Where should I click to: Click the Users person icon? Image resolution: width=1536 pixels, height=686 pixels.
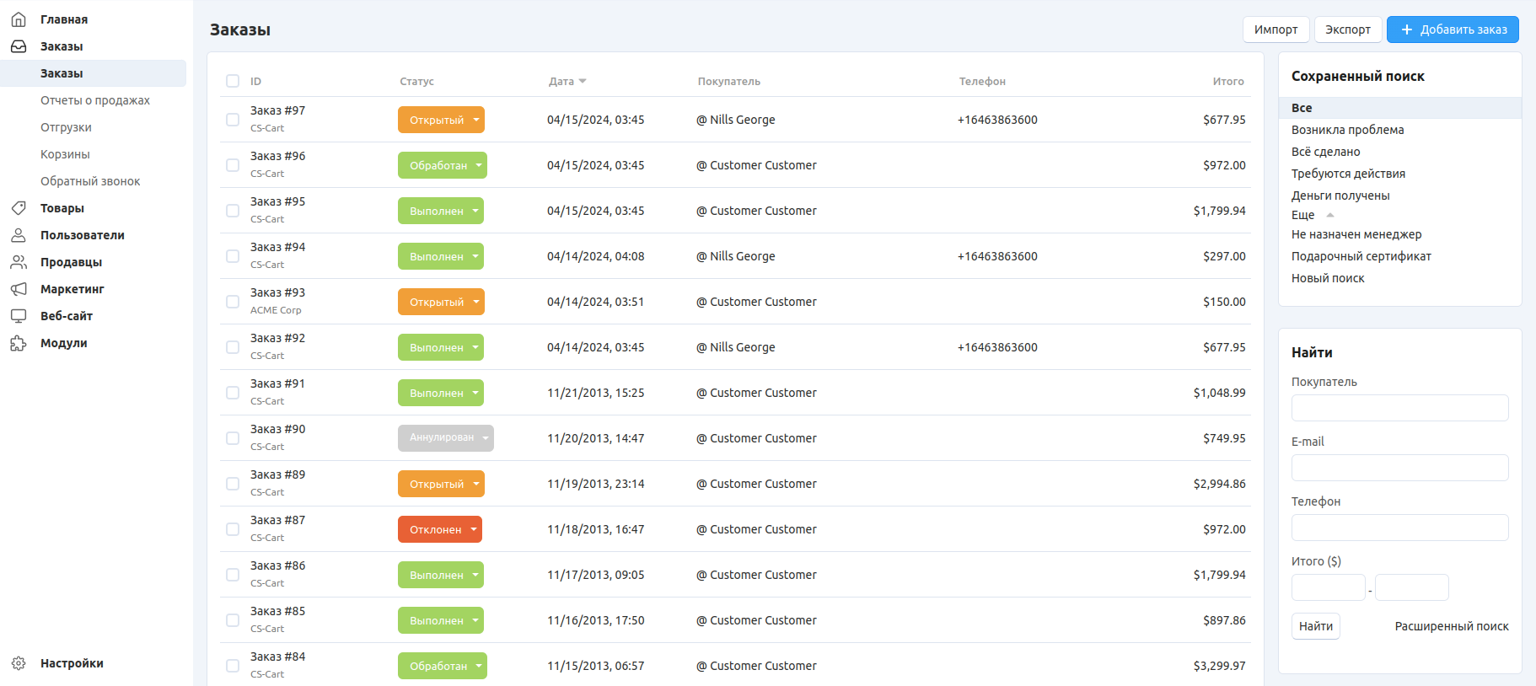point(19,235)
